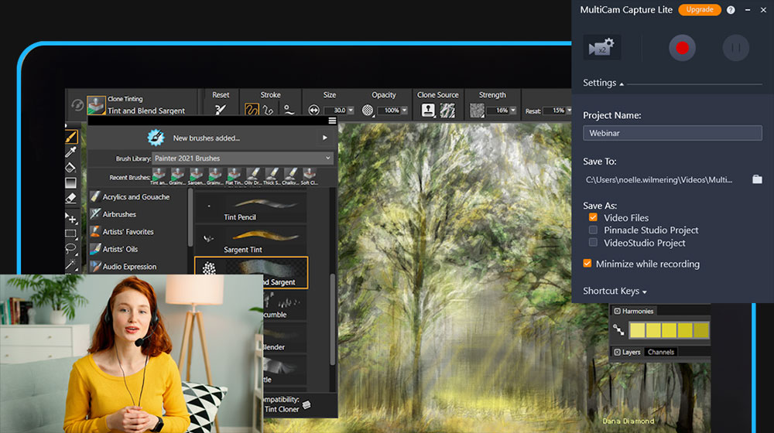Click the help question mark icon
The height and width of the screenshot is (433, 774).
731,10
